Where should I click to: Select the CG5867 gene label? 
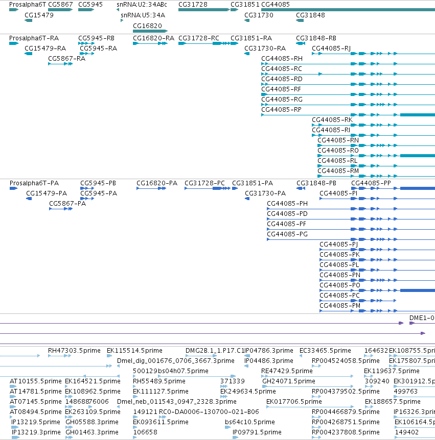[60, 5]
